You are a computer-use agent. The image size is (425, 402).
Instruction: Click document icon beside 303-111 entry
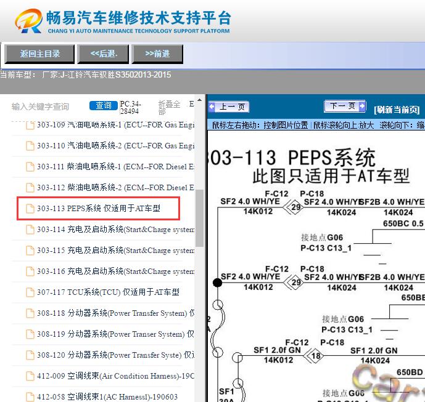[x=30, y=167]
